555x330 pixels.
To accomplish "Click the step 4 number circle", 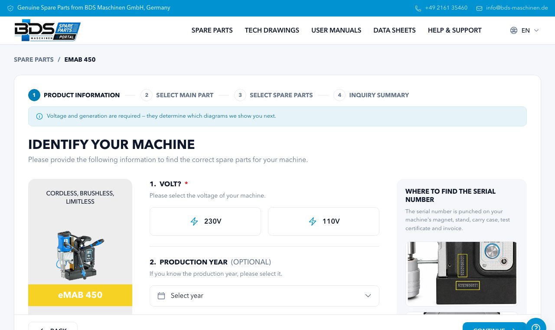I will 340,95.
